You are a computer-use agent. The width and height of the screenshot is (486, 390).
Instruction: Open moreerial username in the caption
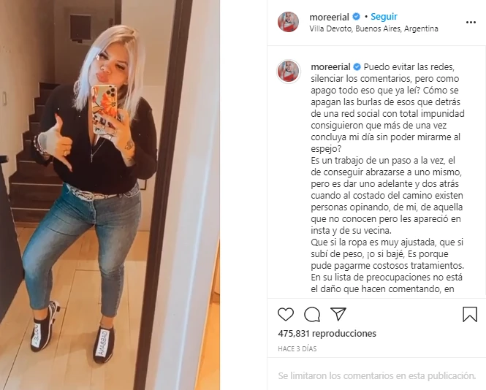pyautogui.click(x=330, y=67)
